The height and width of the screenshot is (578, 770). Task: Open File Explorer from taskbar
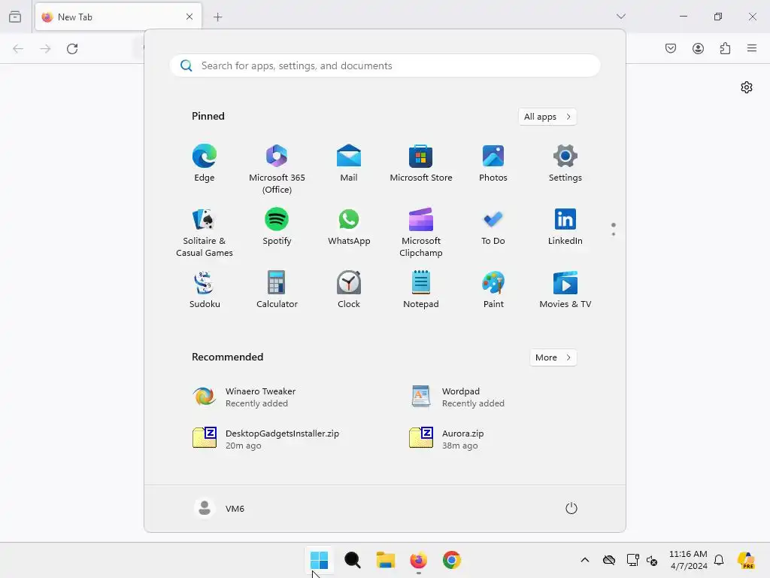click(x=386, y=560)
